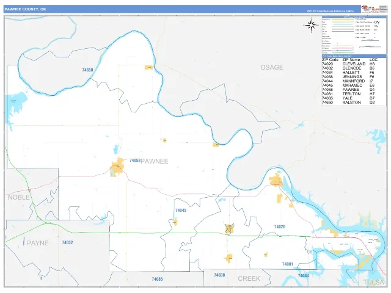This screenshot has height=293, width=391.
Task: Click the ZIP Code index blue header bar
Action: click(x=354, y=56)
